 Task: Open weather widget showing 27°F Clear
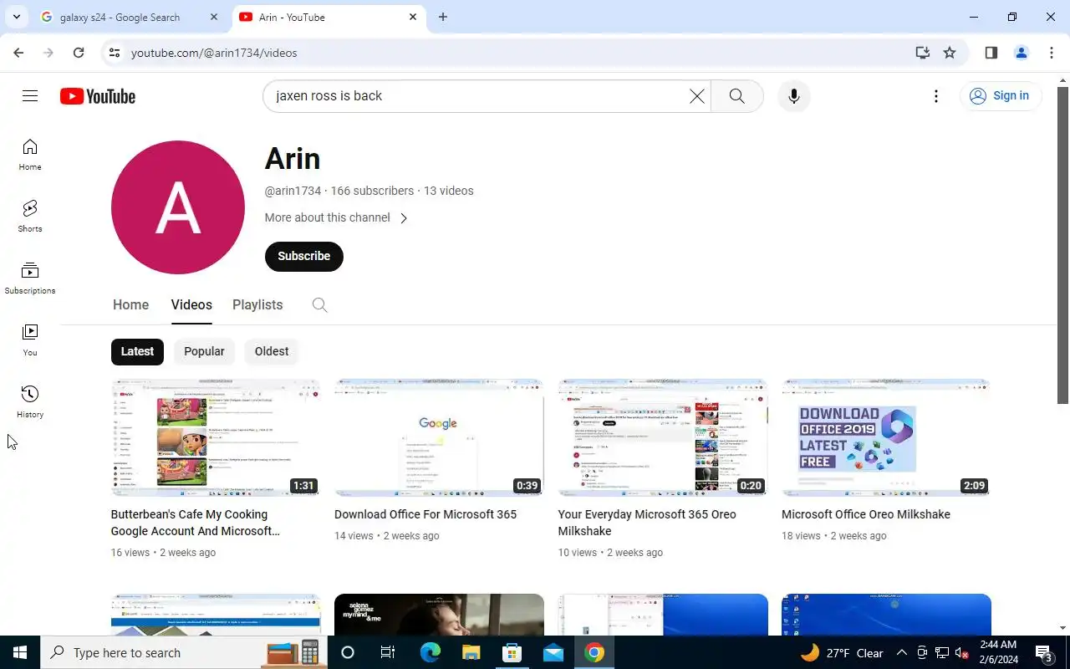842,653
